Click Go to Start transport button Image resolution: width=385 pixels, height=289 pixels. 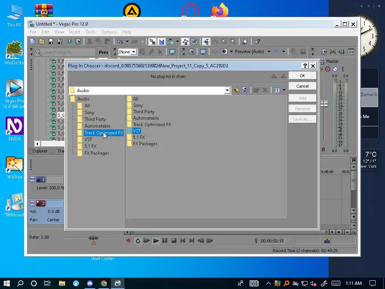(x=183, y=240)
